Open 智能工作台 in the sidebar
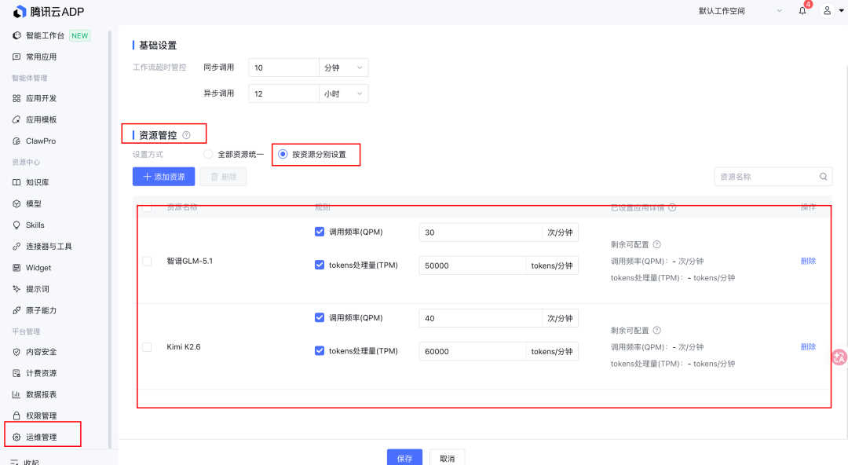 [45, 35]
